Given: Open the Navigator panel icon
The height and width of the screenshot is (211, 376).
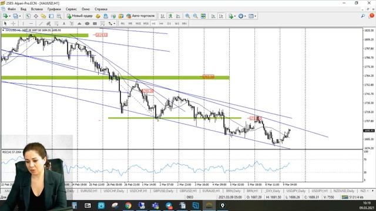Looking at the screenshot, I should 43,16.
